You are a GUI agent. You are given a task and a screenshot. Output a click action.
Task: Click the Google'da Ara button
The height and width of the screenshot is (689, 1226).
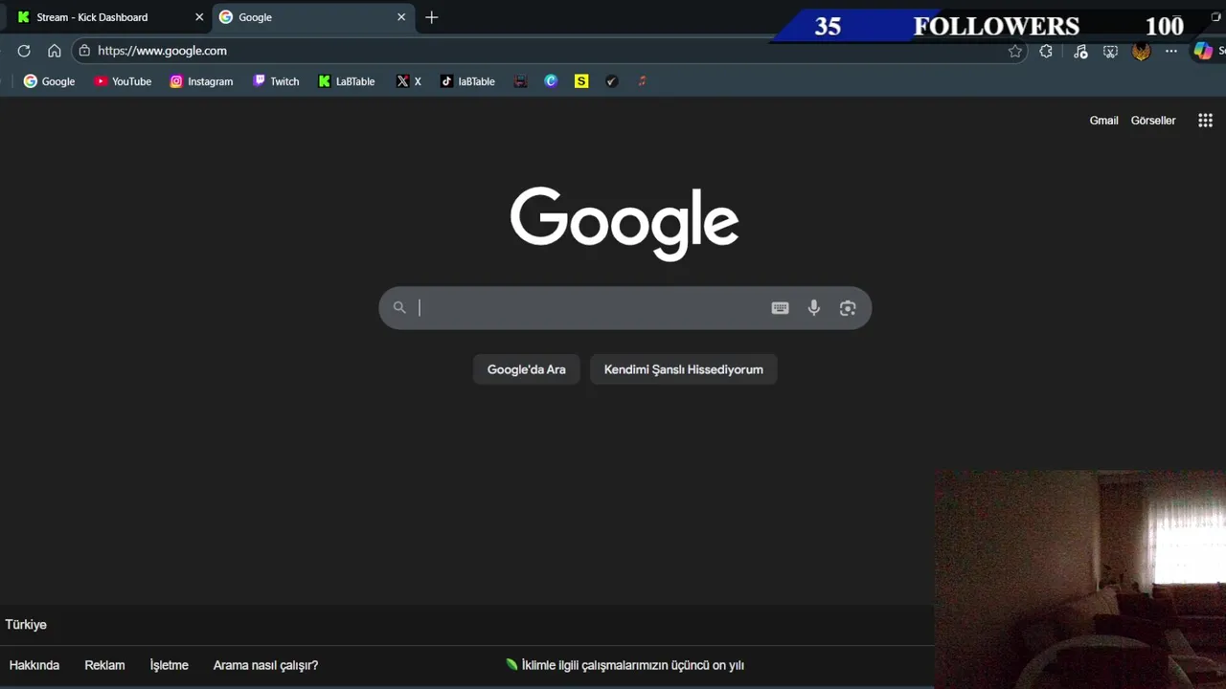527,369
